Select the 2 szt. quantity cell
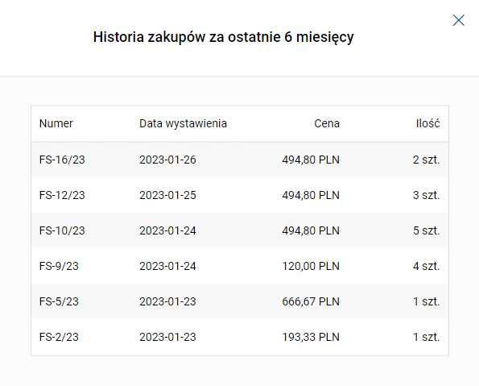The width and height of the screenshot is (479, 386). [426, 160]
